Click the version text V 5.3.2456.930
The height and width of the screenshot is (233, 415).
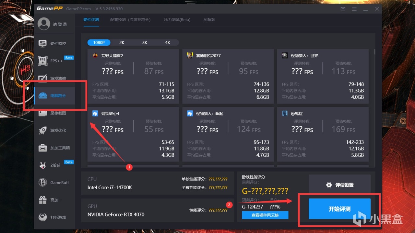[x=109, y=9]
